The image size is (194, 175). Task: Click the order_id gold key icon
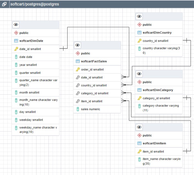pos(78,69)
